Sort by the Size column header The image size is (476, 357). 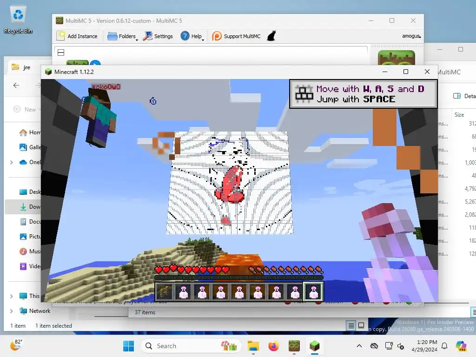click(459, 115)
